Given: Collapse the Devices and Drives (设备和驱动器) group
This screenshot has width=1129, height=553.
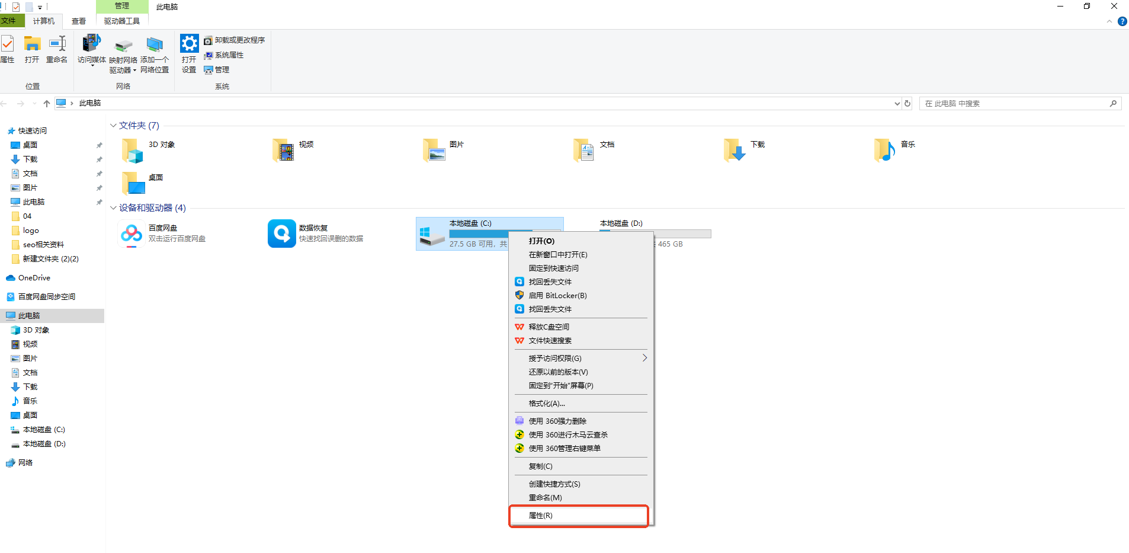Looking at the screenshot, I should coord(113,208).
